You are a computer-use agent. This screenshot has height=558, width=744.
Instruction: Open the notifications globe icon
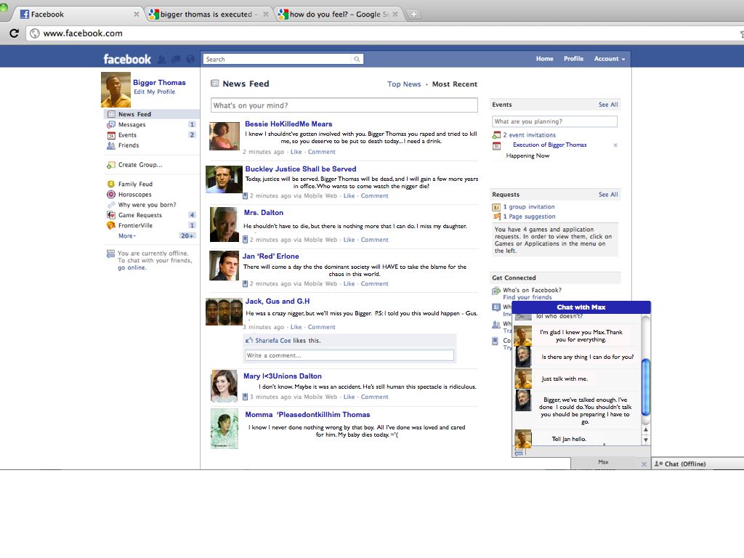(x=190, y=59)
